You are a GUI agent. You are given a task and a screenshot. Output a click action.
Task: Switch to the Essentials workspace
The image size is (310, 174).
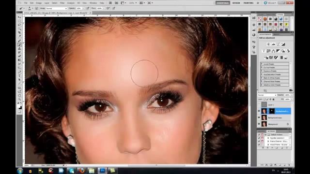(223, 3)
